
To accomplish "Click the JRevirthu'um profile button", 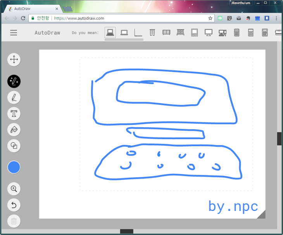I will pos(241,3).
